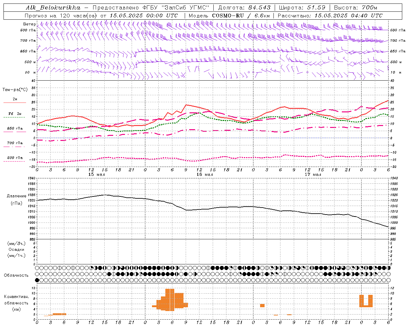The height and width of the screenshot is (325, 407).
Task: Click the Ветер panel label
Action: [x=29, y=24]
